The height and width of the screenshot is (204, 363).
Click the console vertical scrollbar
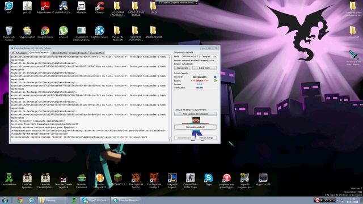pyautogui.click(x=170, y=98)
